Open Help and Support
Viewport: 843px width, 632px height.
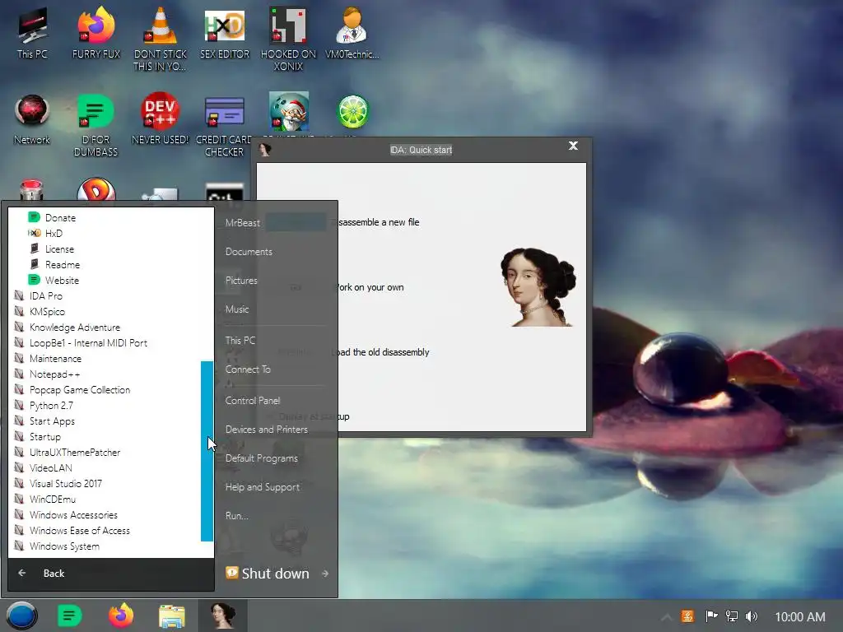point(263,487)
